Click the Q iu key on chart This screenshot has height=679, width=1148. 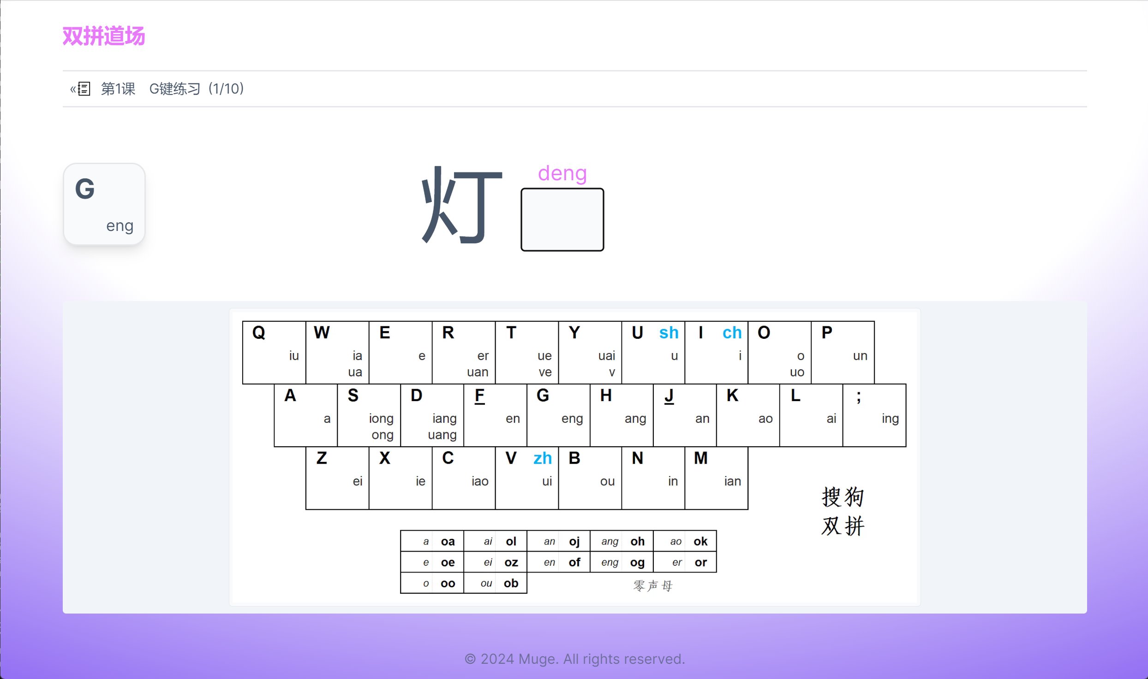[x=274, y=352]
